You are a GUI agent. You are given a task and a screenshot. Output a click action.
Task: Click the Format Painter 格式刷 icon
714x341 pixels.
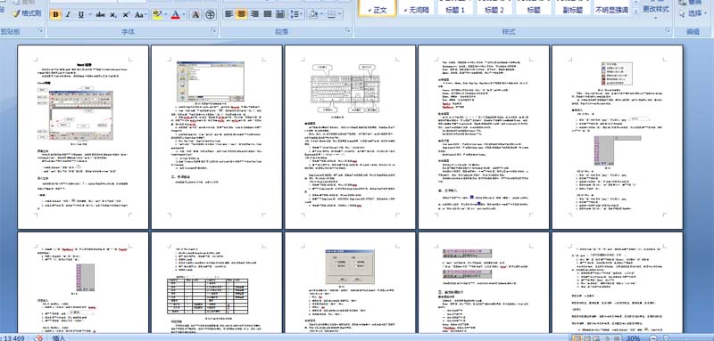click(27, 13)
